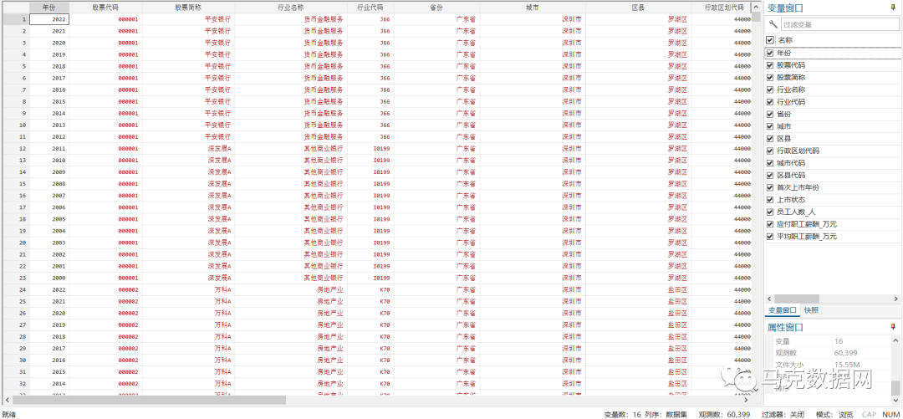Click the 模式: 浏览 status bar entry
The image size is (903, 419).
[x=834, y=414]
